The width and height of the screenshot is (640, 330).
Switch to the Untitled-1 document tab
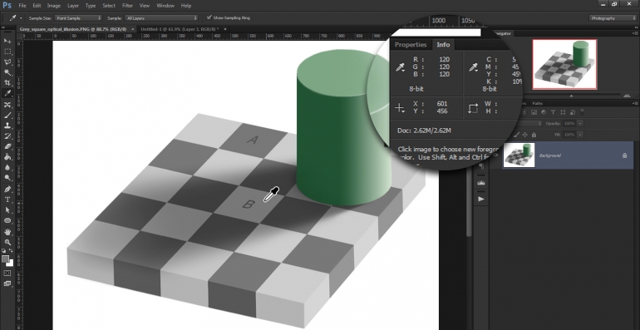point(180,29)
